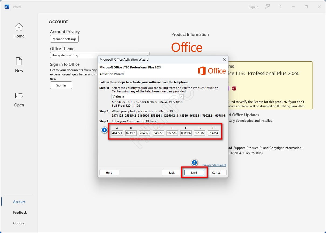
Task: Expand the Office Theme dropdown
Action: pyautogui.click(x=100, y=55)
